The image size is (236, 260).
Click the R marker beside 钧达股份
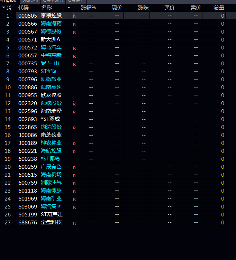pos(74,128)
